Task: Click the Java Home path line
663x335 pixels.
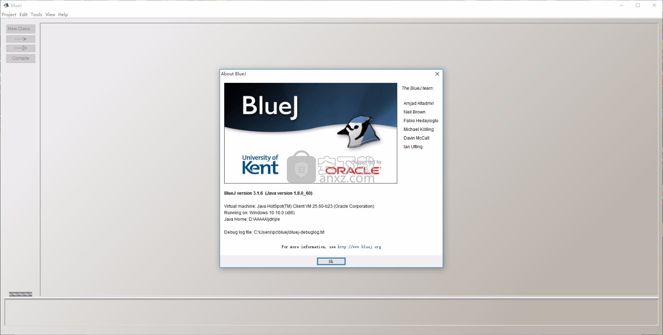Action: (252, 219)
